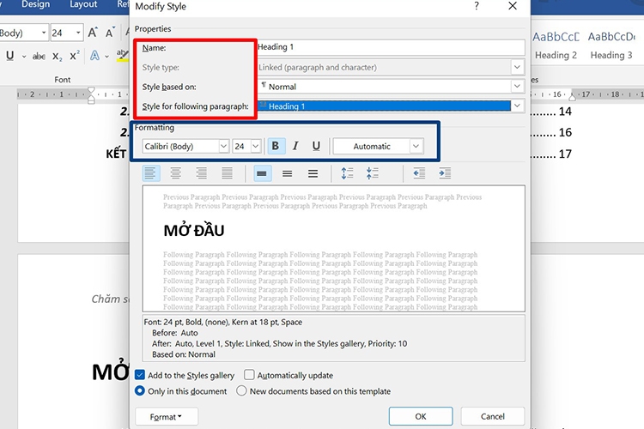Click page number 14 in table of contents
The height and width of the screenshot is (429, 644).
click(565, 112)
